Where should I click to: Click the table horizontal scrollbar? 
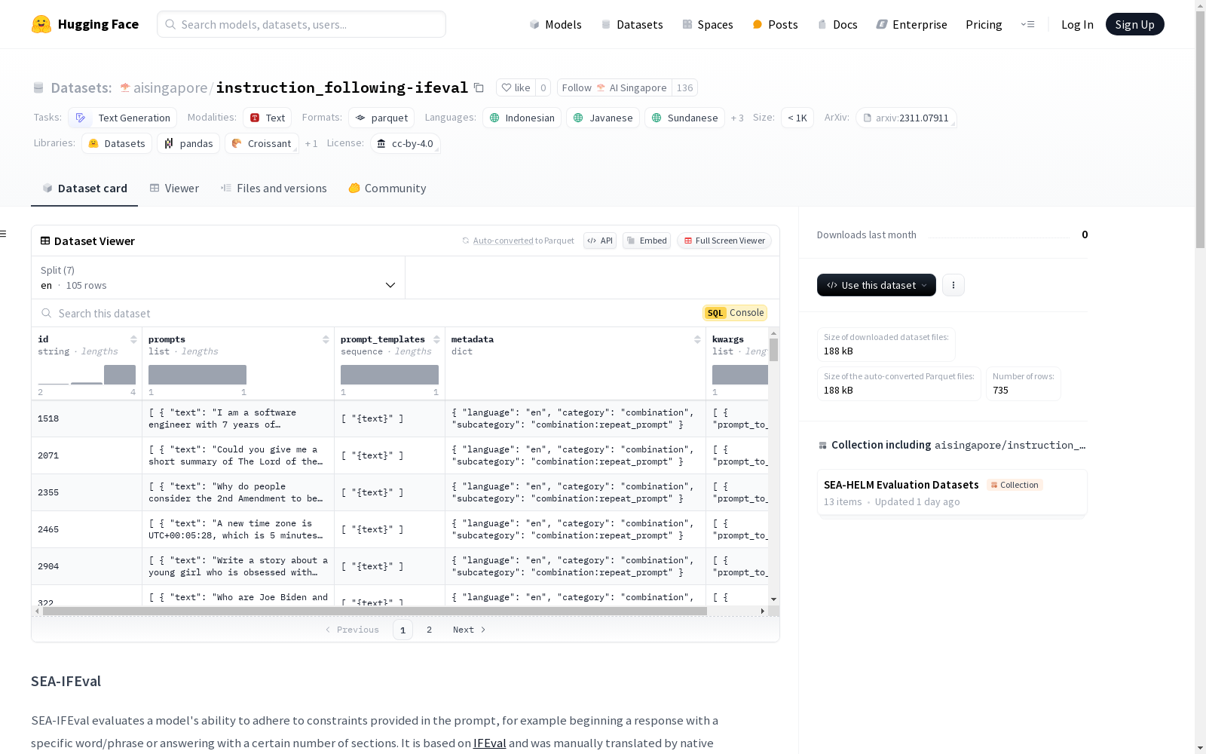click(x=375, y=611)
